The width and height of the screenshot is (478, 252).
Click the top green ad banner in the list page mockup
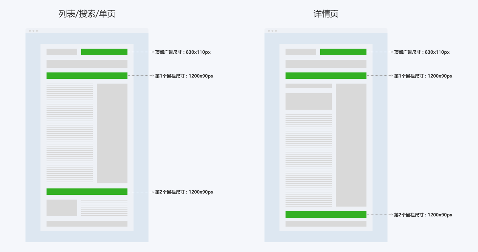click(104, 52)
